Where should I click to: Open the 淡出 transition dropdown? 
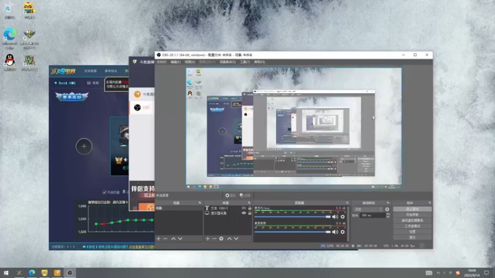(368, 209)
